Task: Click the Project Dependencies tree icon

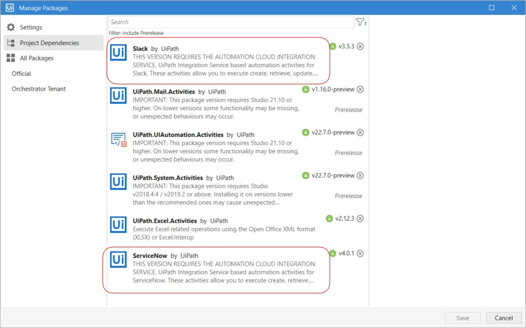Action: coord(11,43)
